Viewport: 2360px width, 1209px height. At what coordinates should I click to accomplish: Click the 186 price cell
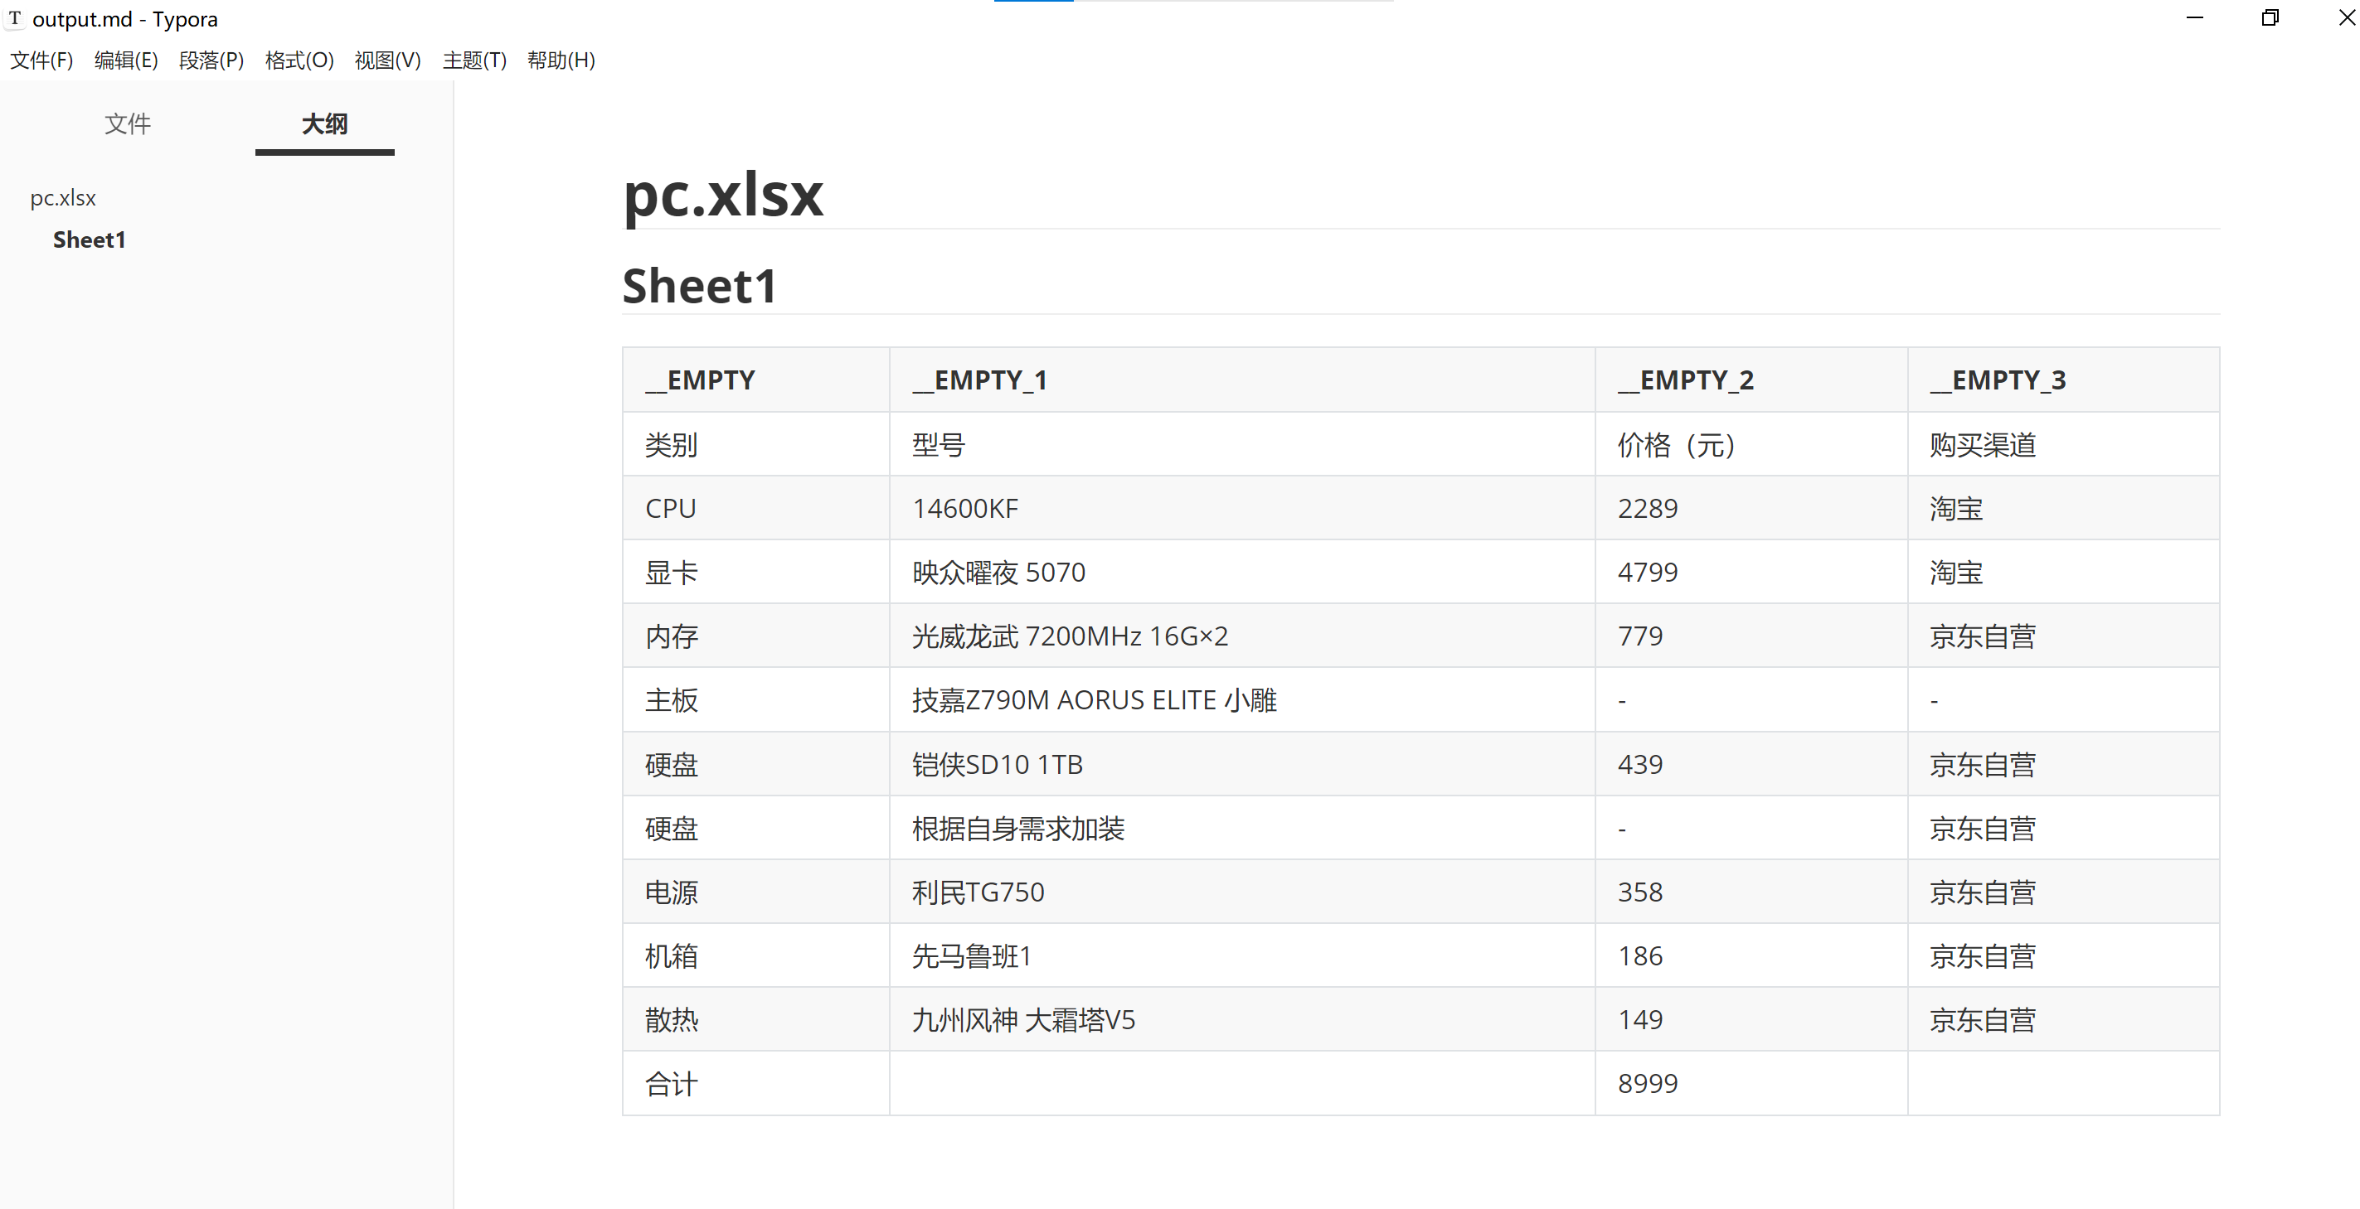point(1751,955)
